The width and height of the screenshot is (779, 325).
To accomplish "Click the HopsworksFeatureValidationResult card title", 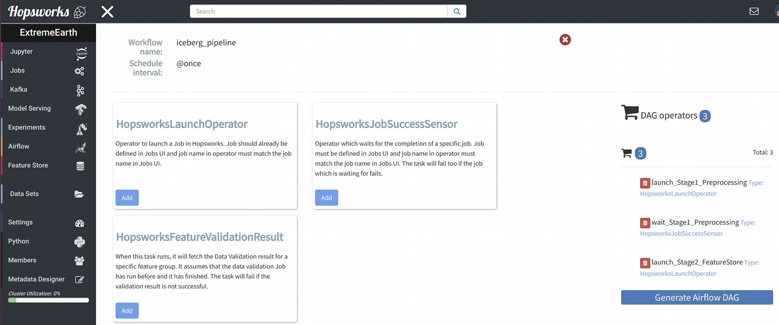I will click(x=200, y=237).
